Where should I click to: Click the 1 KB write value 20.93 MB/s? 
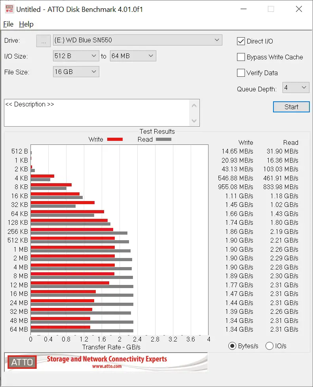pyautogui.click(x=237, y=160)
